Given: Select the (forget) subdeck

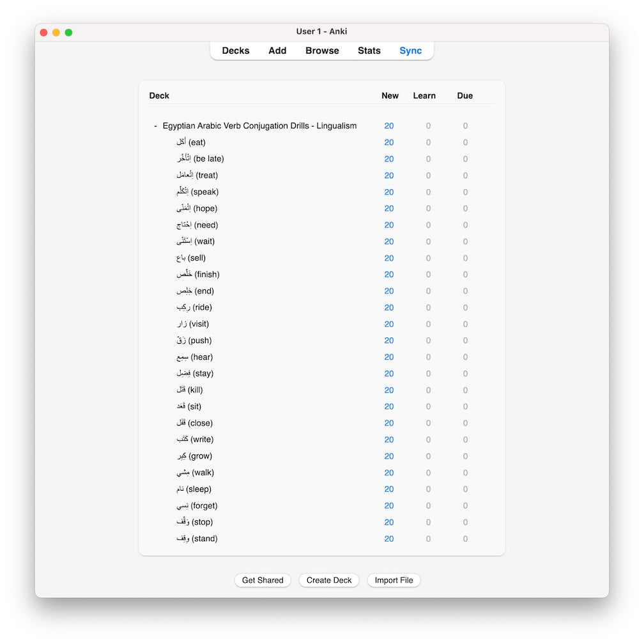Looking at the screenshot, I should point(197,506).
